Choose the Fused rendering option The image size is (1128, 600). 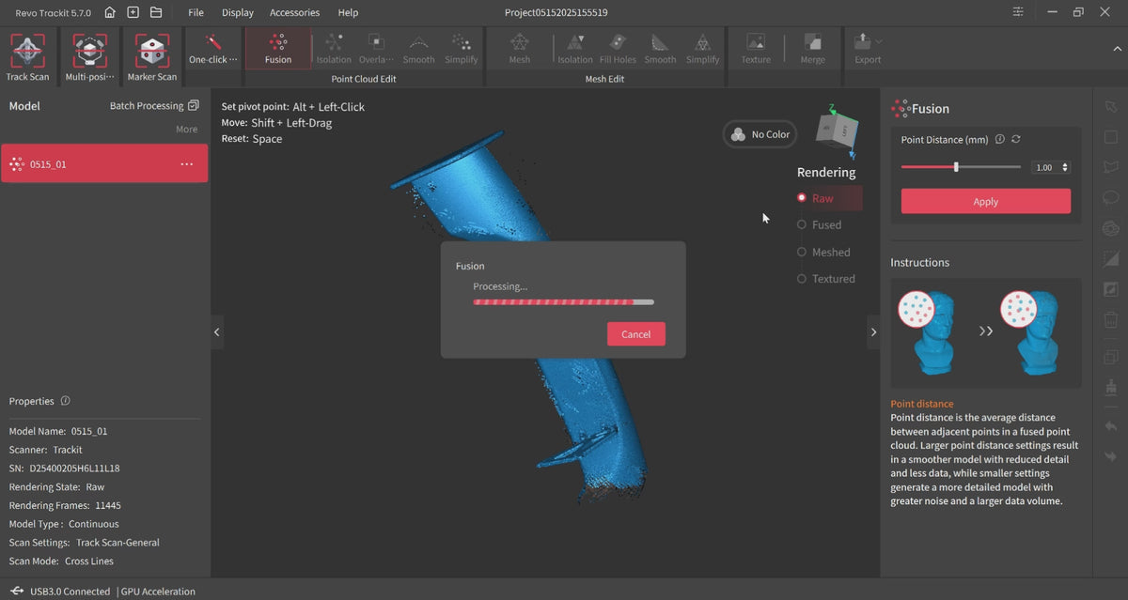click(802, 225)
